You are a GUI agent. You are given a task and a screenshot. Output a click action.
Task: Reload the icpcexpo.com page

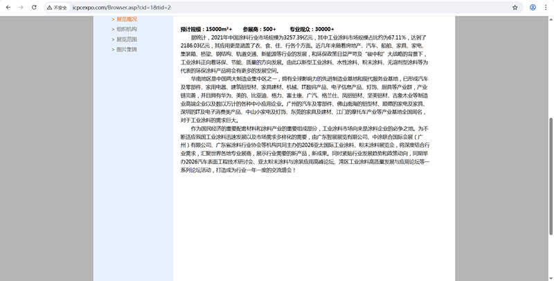tap(35, 7)
